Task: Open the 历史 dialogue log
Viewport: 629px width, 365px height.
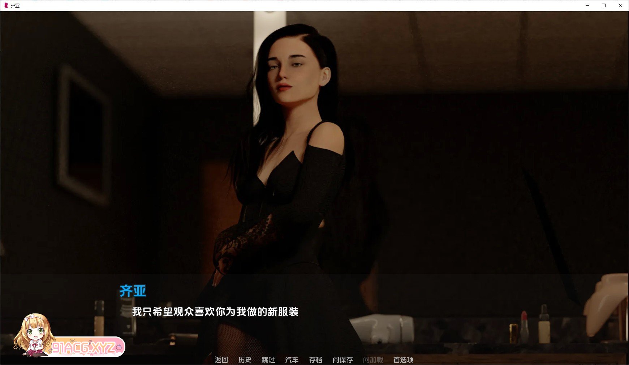Action: point(245,360)
